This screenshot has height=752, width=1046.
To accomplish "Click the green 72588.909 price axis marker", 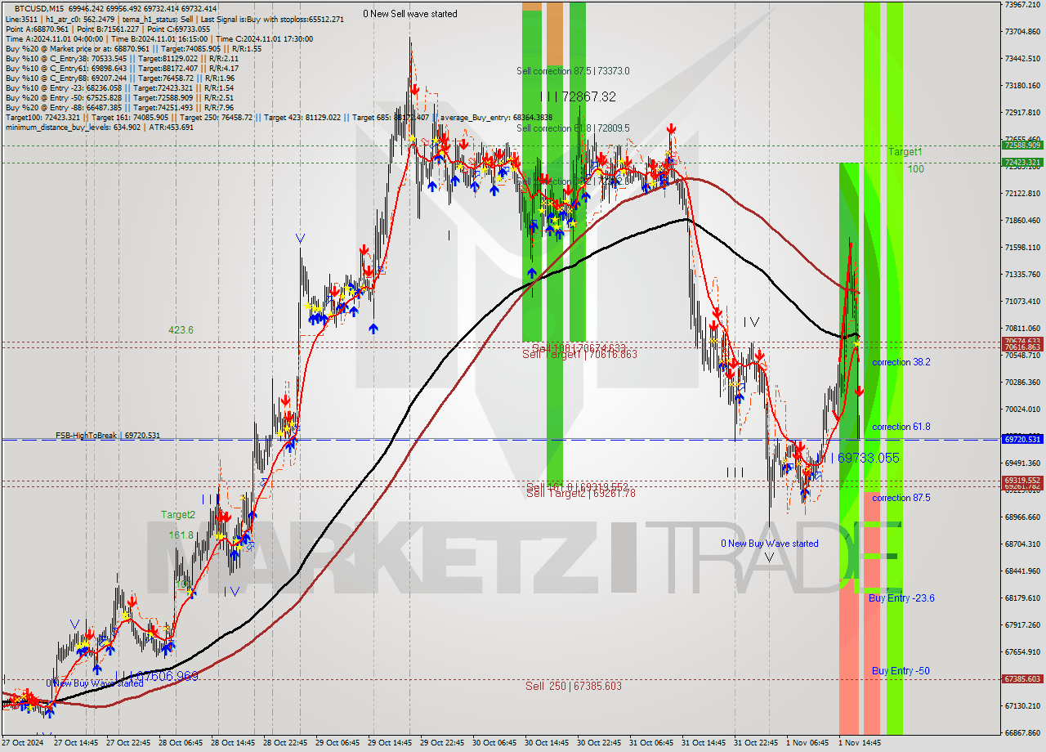I will point(1021,145).
